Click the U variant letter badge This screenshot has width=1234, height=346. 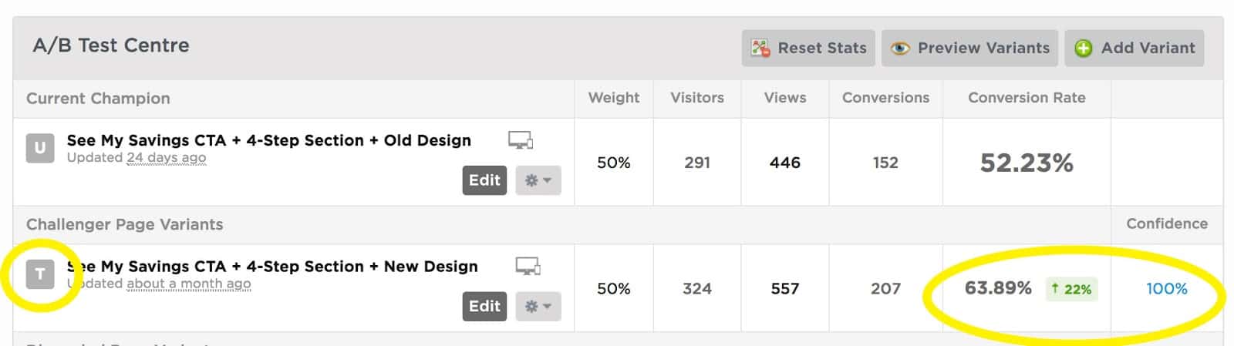[x=40, y=148]
